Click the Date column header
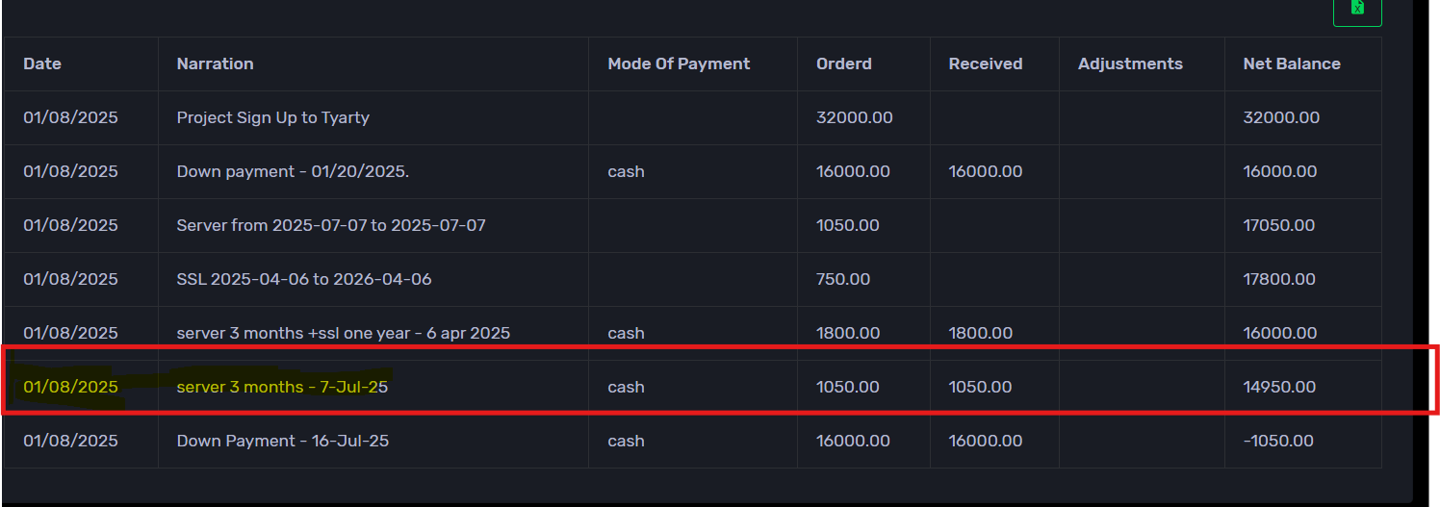1440x507 pixels. click(42, 63)
